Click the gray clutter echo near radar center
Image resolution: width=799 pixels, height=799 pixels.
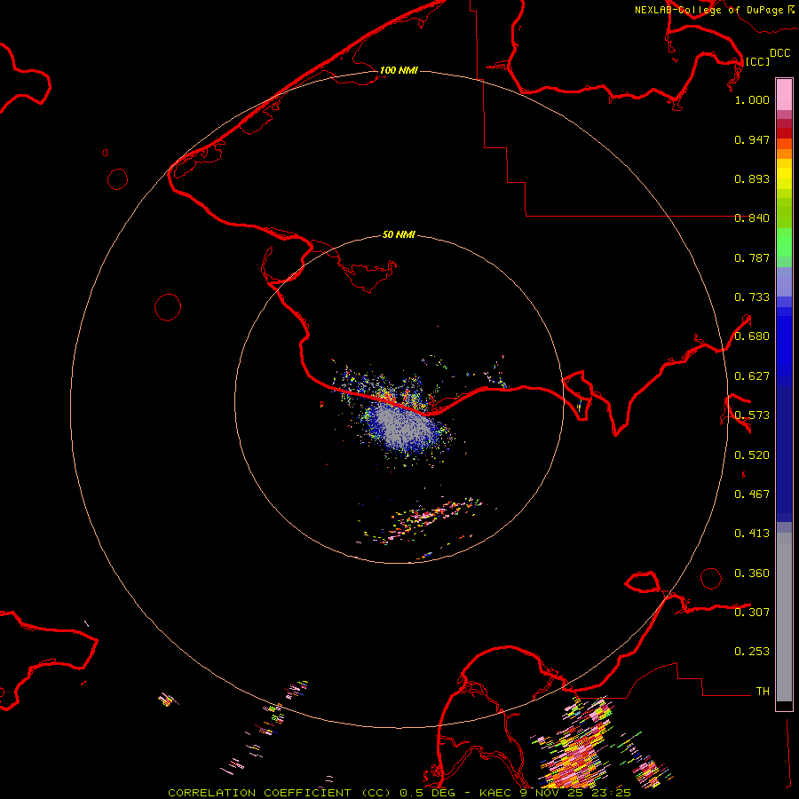tap(402, 427)
